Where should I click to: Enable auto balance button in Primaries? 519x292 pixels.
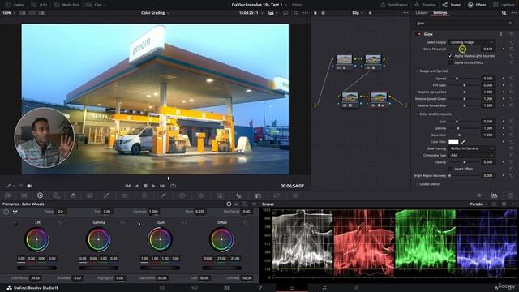(6, 212)
